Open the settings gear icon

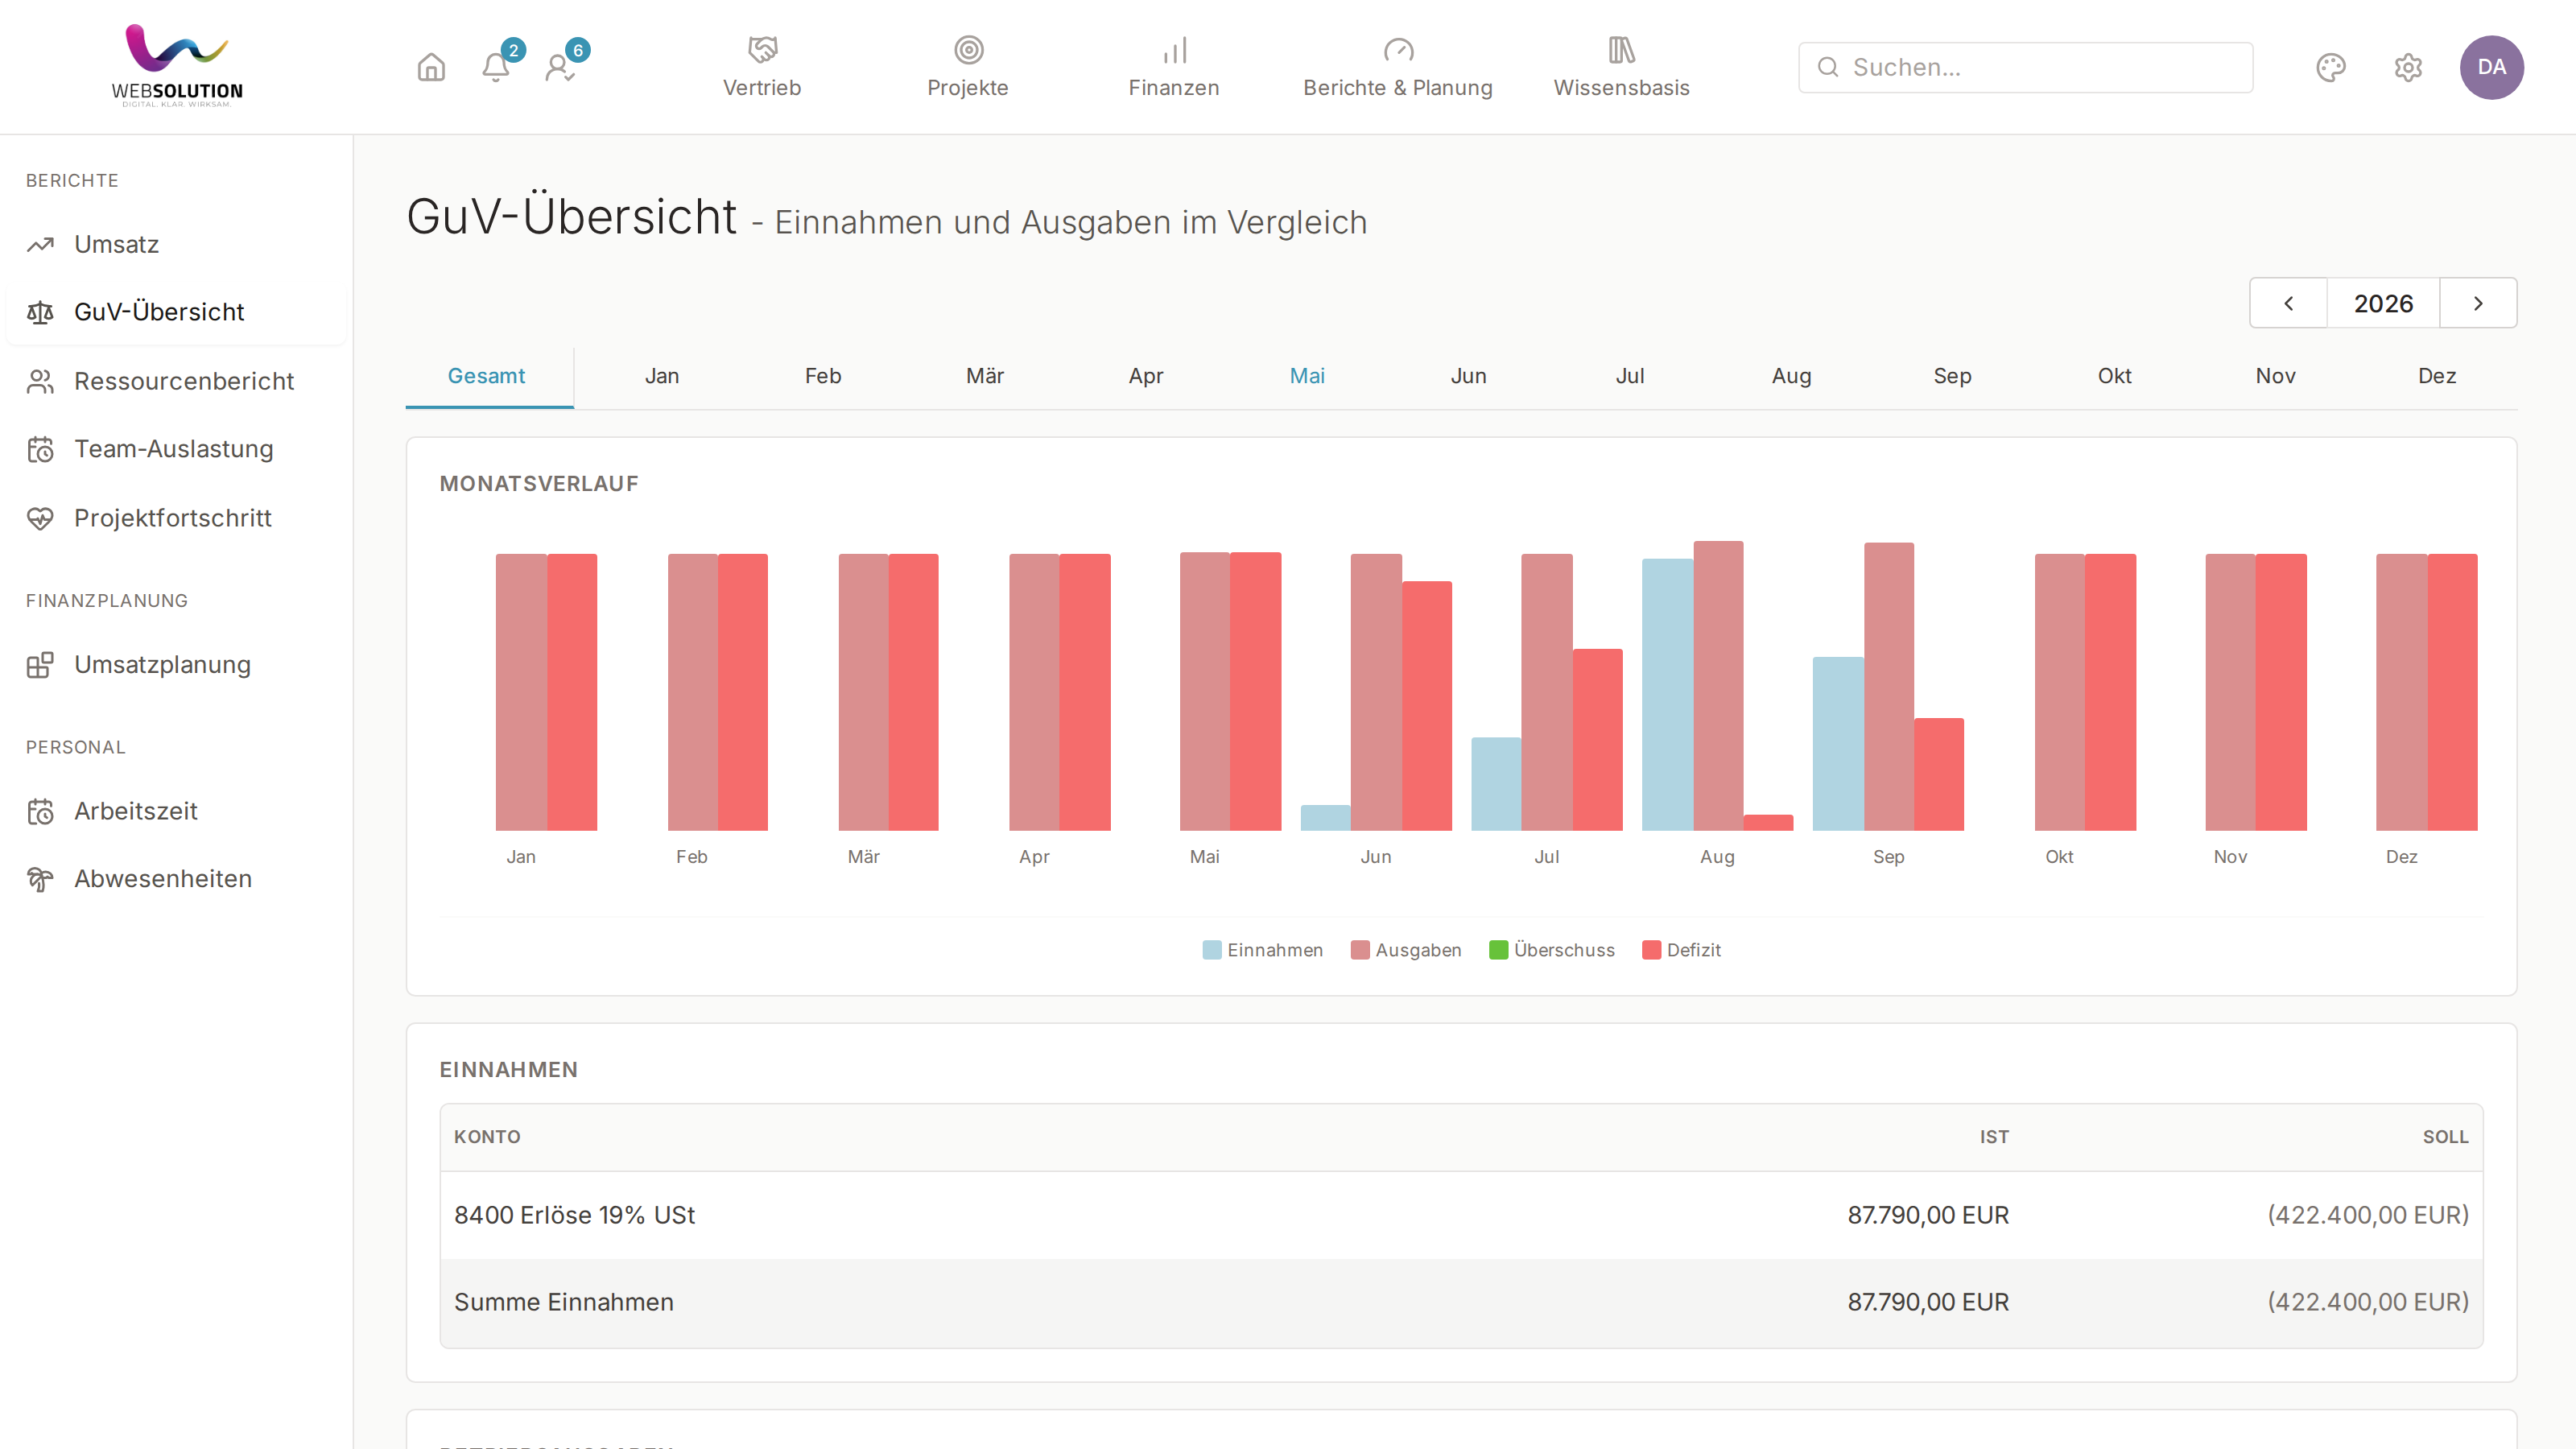coord(2408,67)
